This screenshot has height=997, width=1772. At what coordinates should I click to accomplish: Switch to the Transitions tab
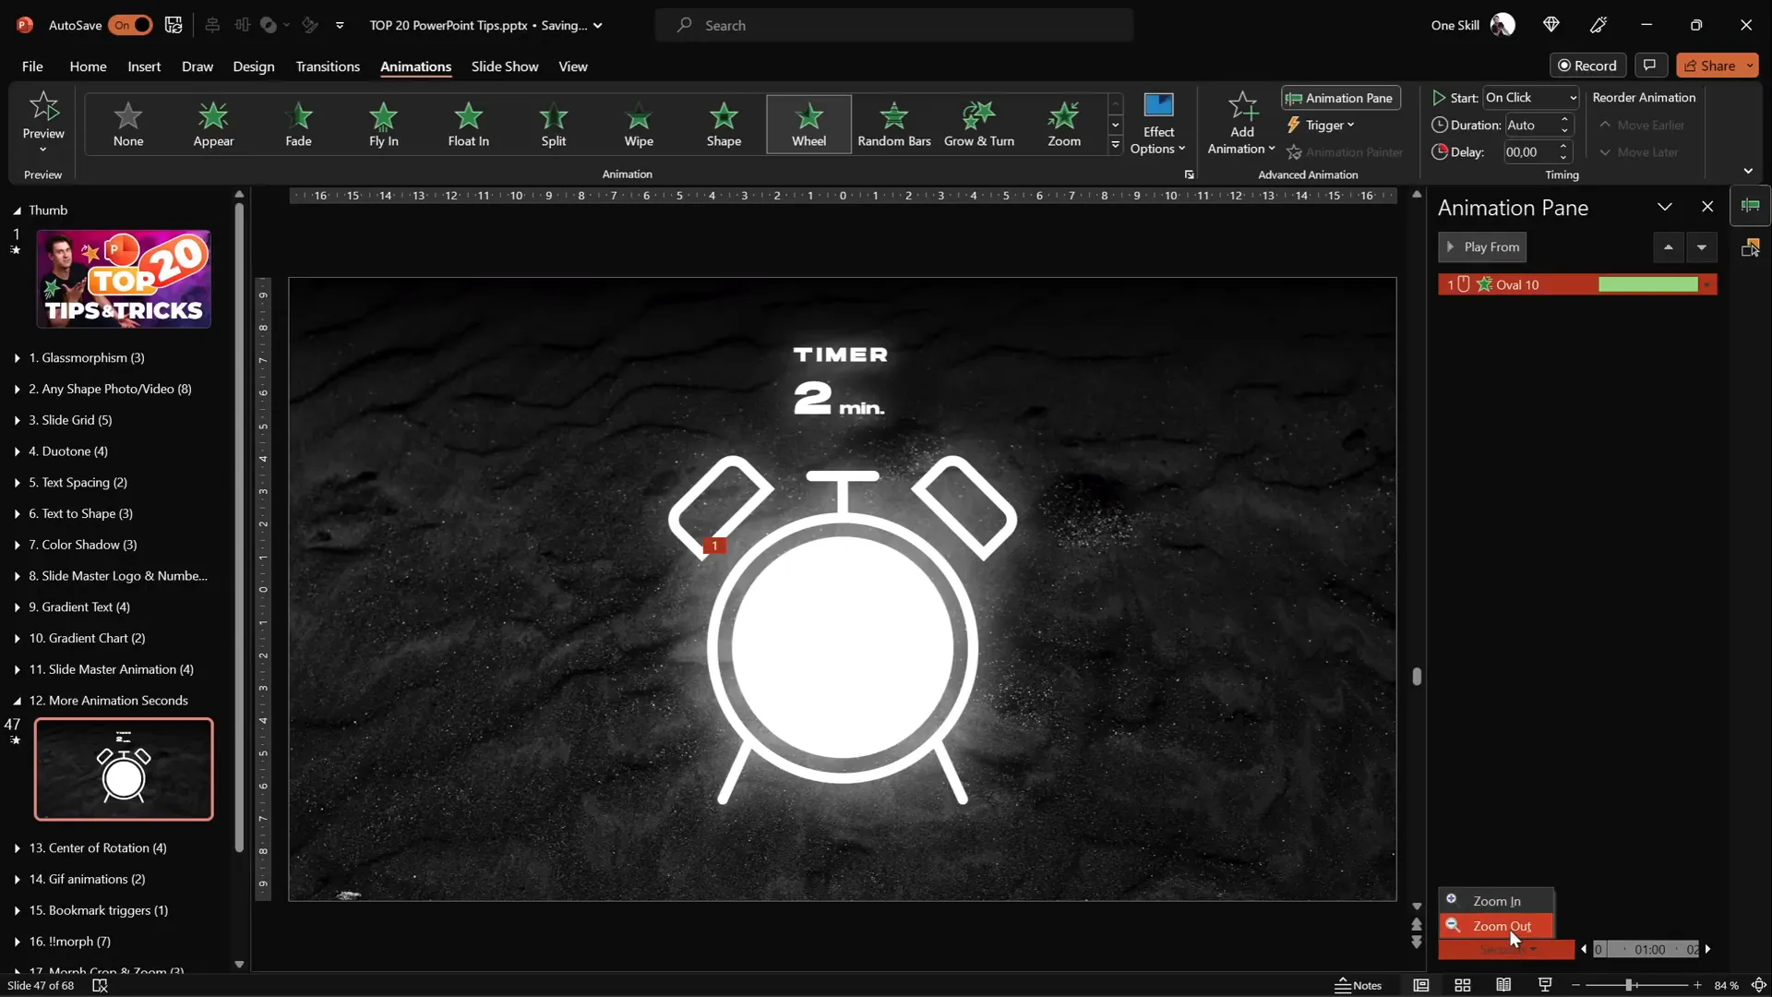coord(328,66)
